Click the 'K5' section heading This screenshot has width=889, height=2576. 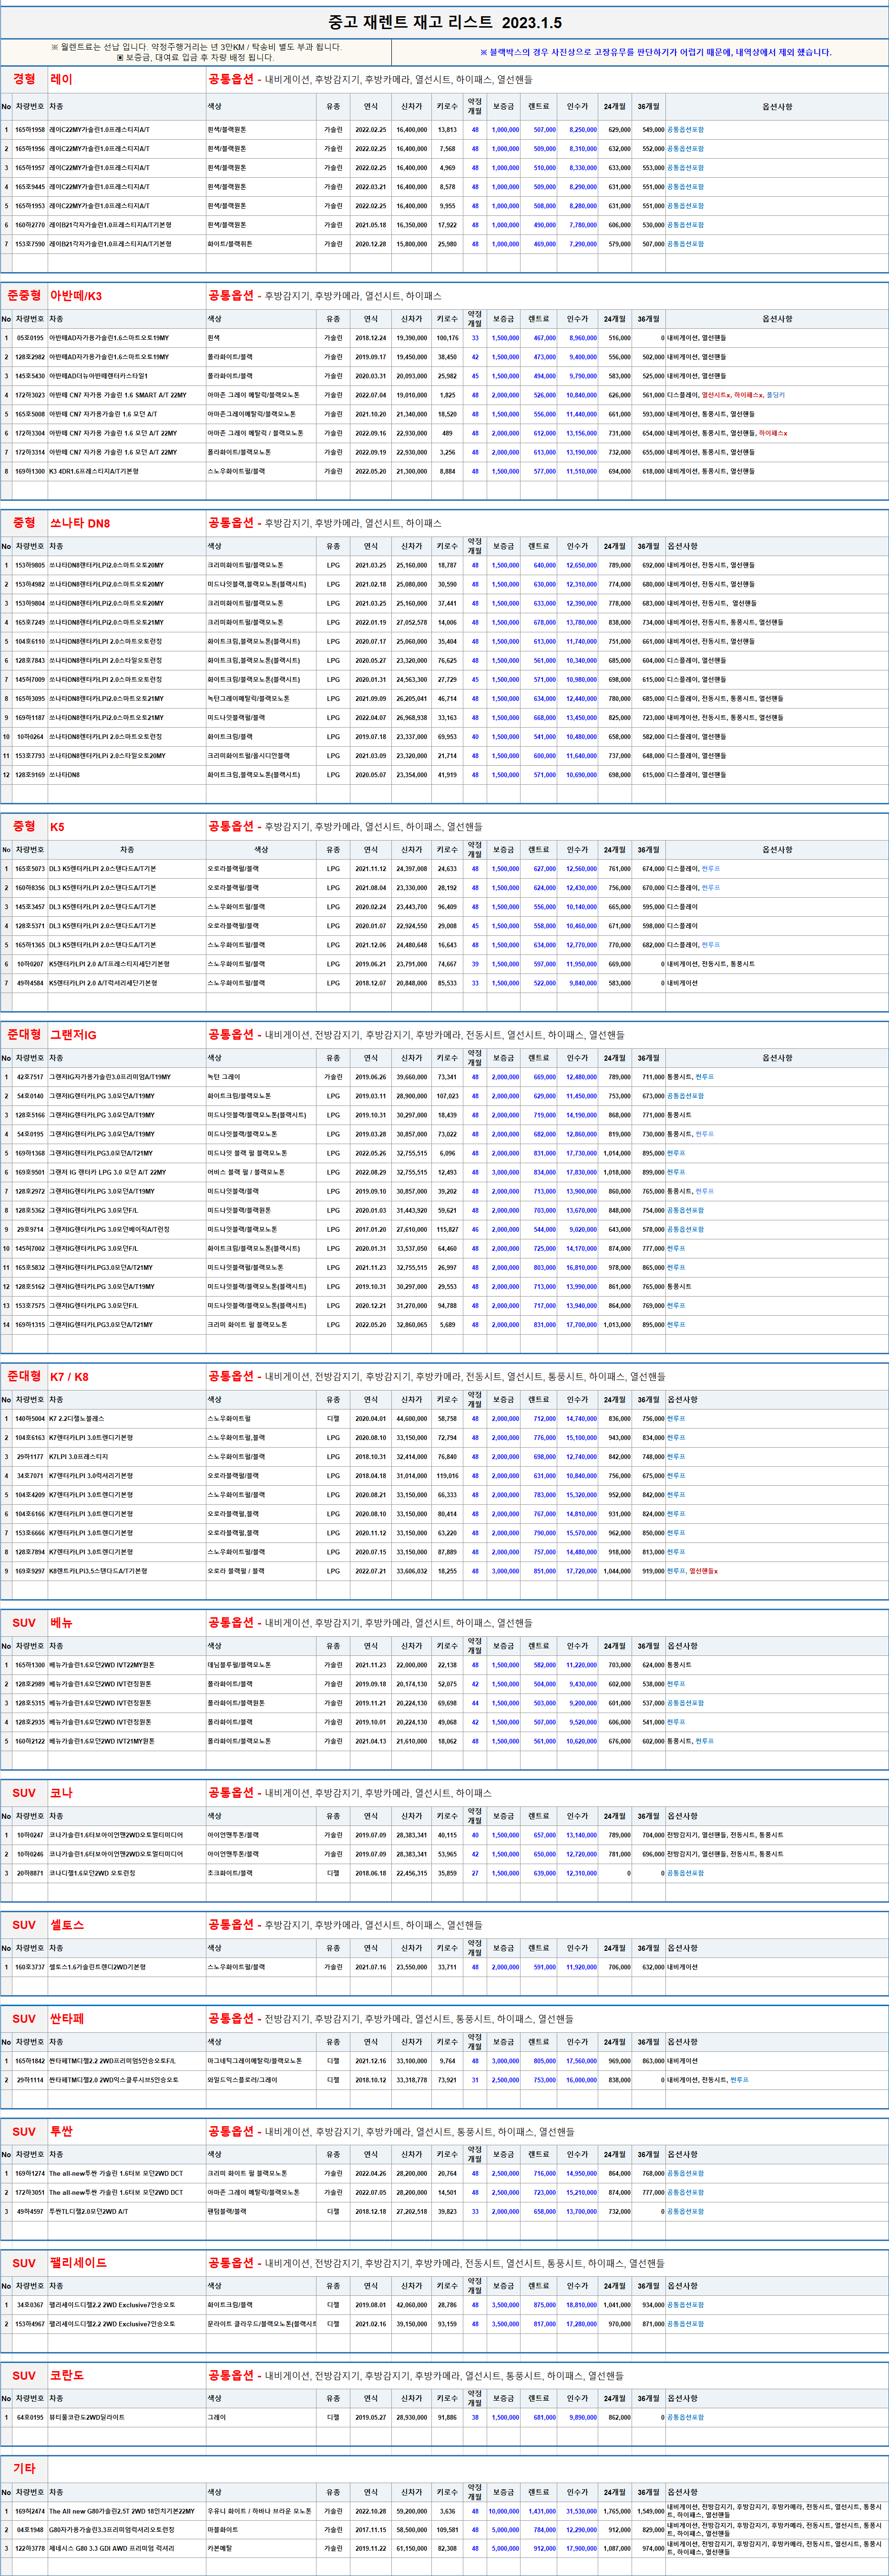tap(57, 827)
